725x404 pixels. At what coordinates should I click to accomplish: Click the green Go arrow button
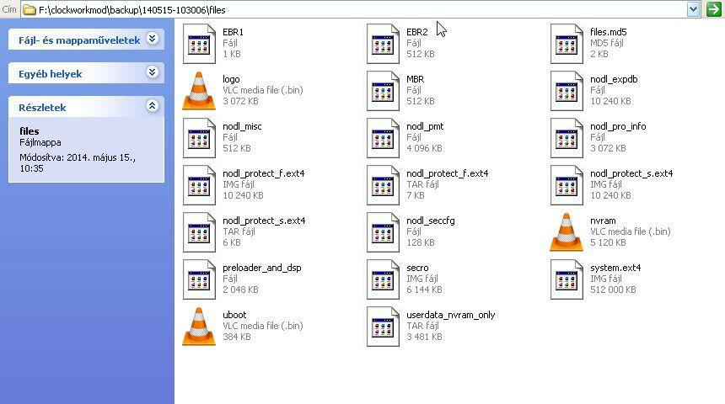[x=714, y=9]
